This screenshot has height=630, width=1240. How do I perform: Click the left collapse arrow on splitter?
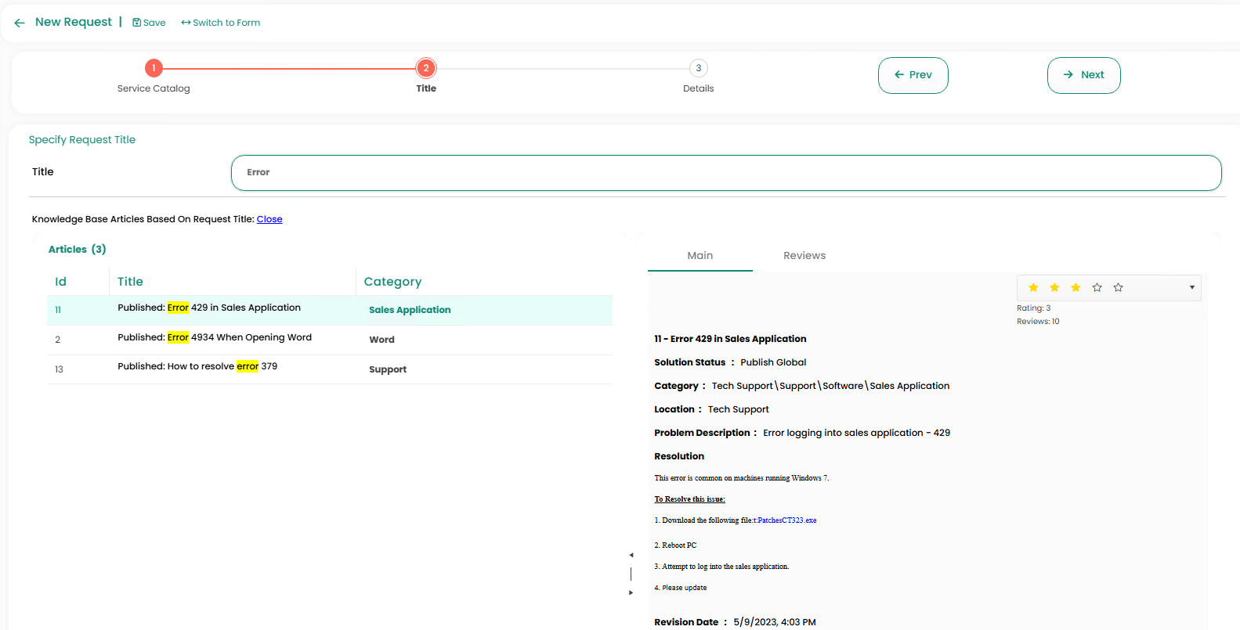click(631, 555)
